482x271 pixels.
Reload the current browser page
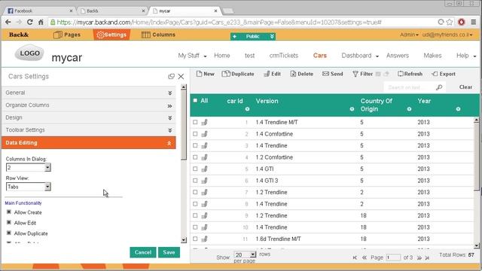click(29, 22)
